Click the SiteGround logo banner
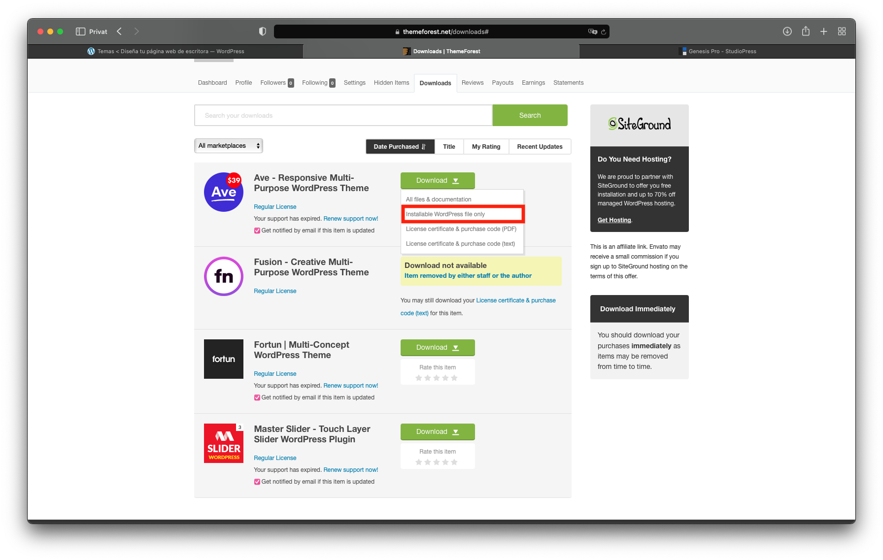The height and width of the screenshot is (560, 883). tap(640, 124)
